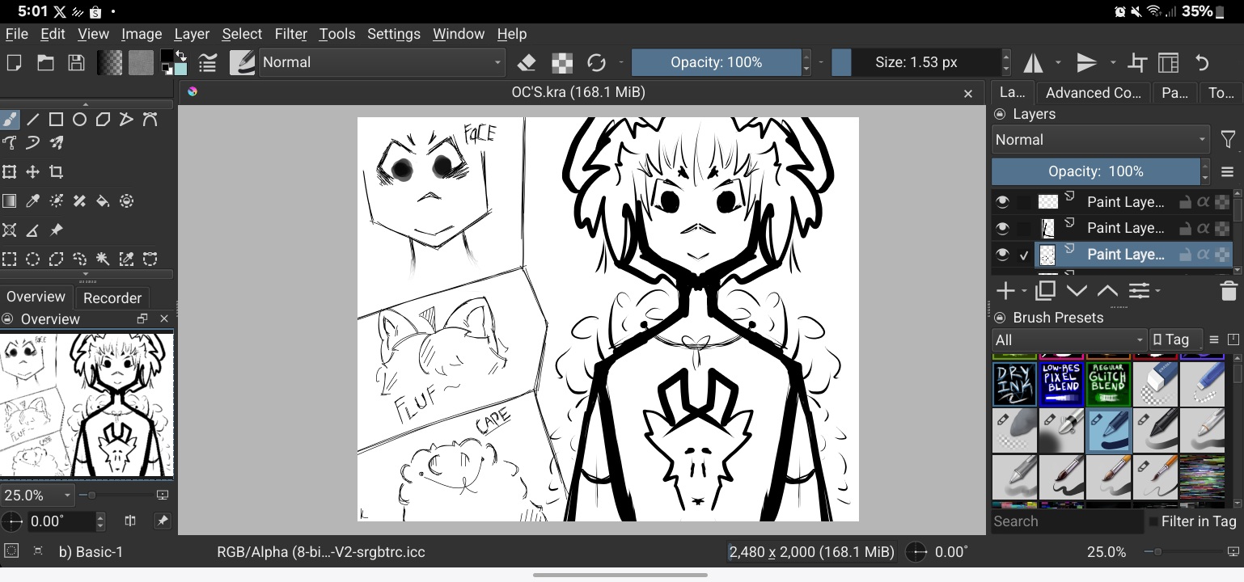The image size is (1244, 582).
Task: Click the Tag button in Brush Presets
Action: [1176, 340]
